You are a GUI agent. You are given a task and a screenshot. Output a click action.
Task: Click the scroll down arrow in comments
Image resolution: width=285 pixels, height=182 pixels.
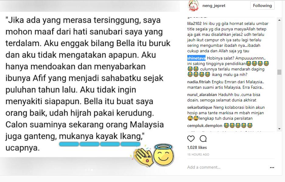(279, 129)
